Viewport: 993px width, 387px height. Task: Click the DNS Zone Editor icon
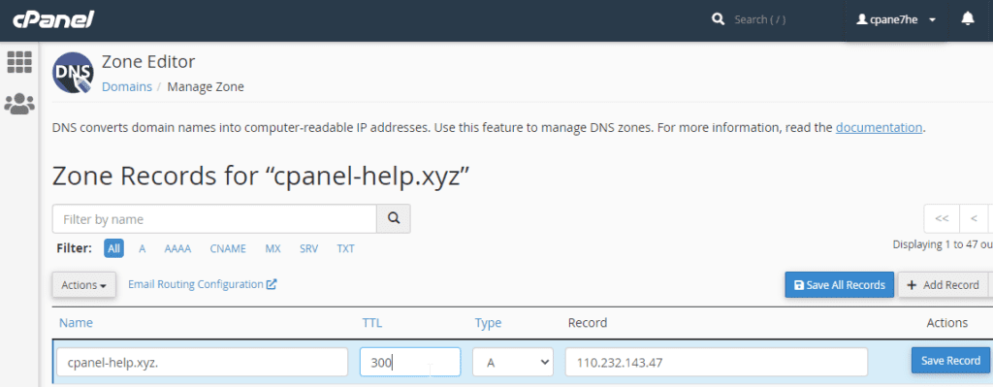click(73, 72)
